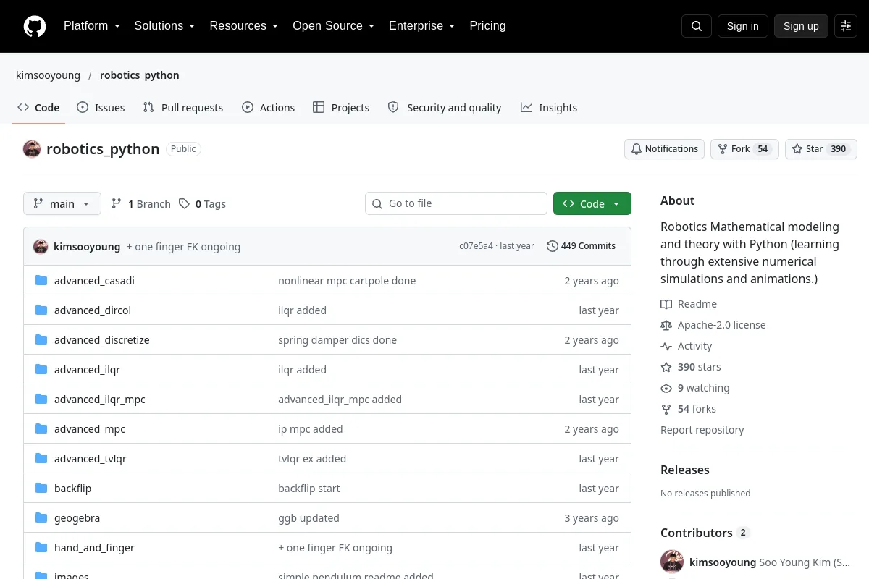
Task: Click the advanced_mpc folder icon
Action: point(41,429)
